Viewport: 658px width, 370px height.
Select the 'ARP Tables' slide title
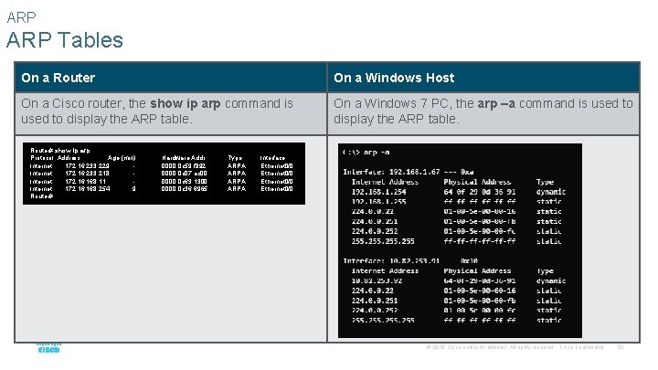(x=65, y=40)
